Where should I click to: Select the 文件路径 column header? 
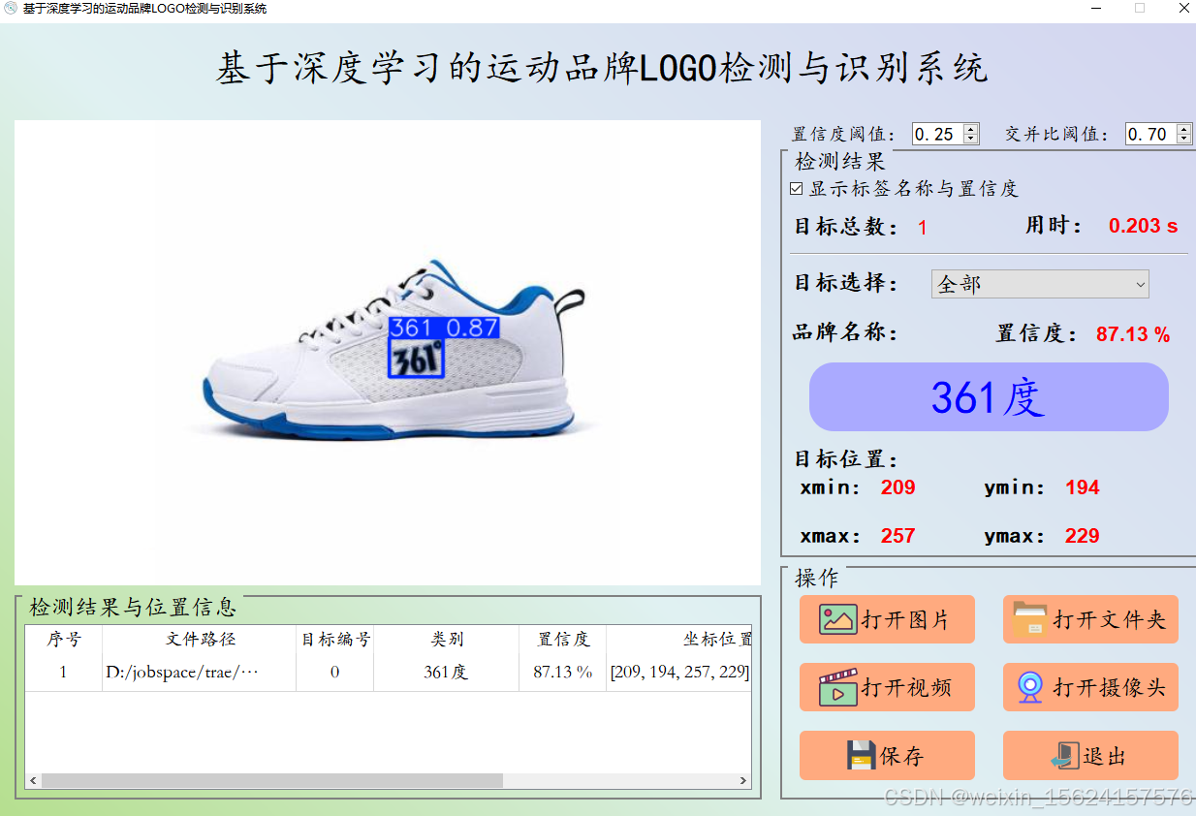click(200, 640)
